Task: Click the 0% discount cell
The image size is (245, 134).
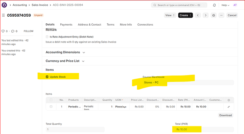Action: tap(153, 107)
